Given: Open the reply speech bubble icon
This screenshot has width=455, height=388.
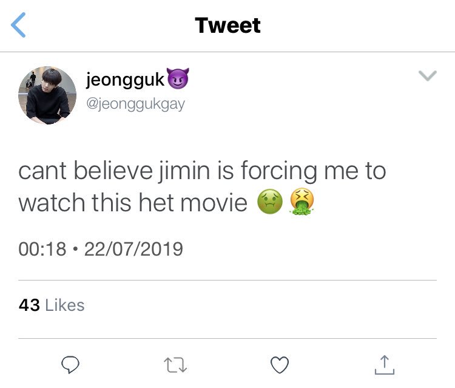Looking at the screenshot, I should tap(70, 364).
